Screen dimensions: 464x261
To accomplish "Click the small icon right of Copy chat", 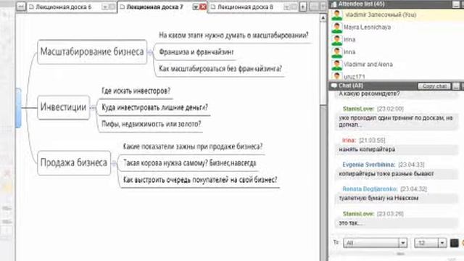I will 456,86.
